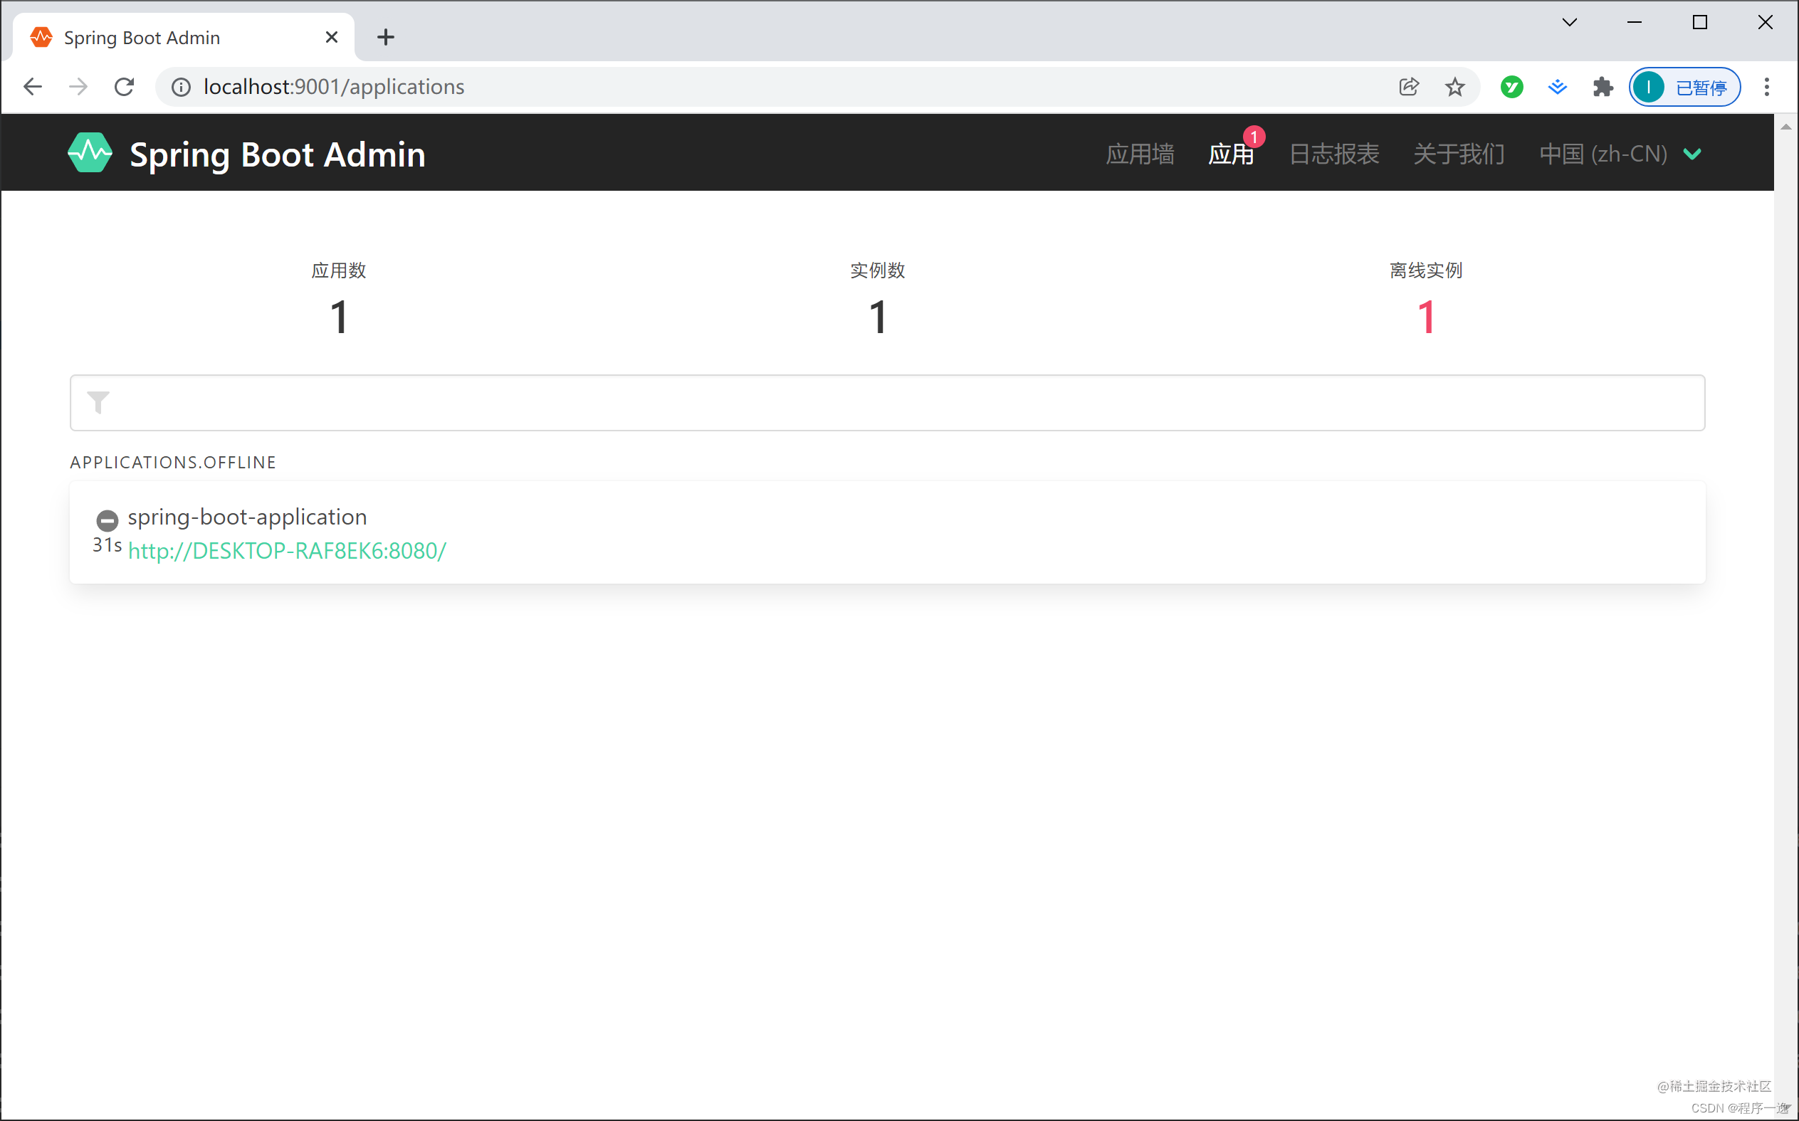The width and height of the screenshot is (1799, 1121).
Task: Open the share icon in address bar
Action: click(1407, 87)
